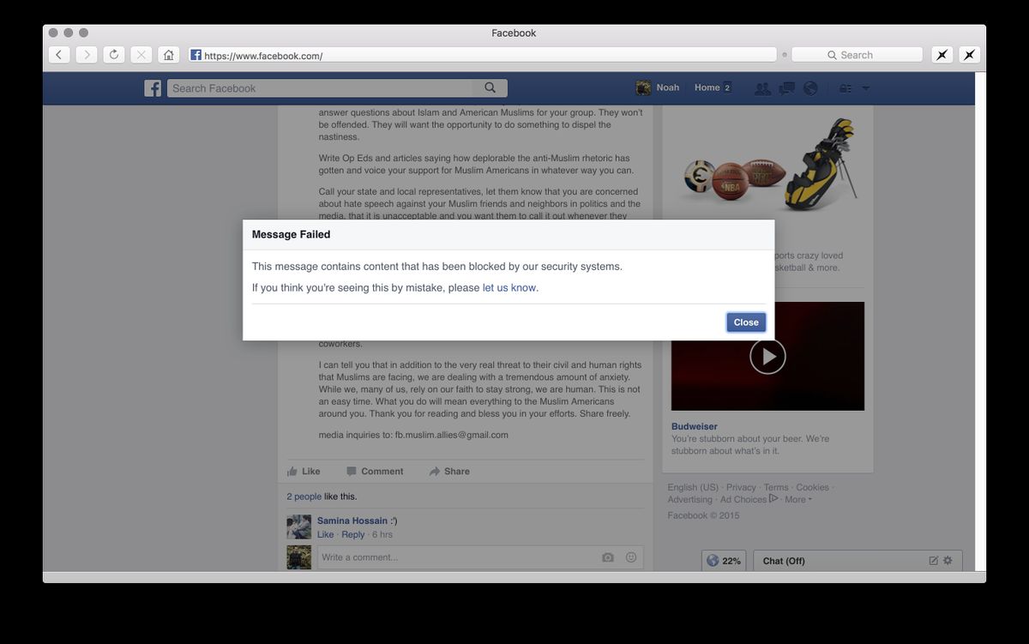Open the friend requests icon

[x=761, y=88]
